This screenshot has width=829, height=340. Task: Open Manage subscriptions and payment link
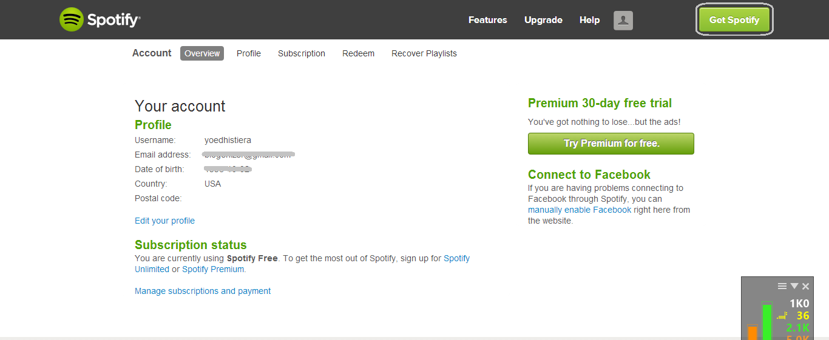point(203,291)
